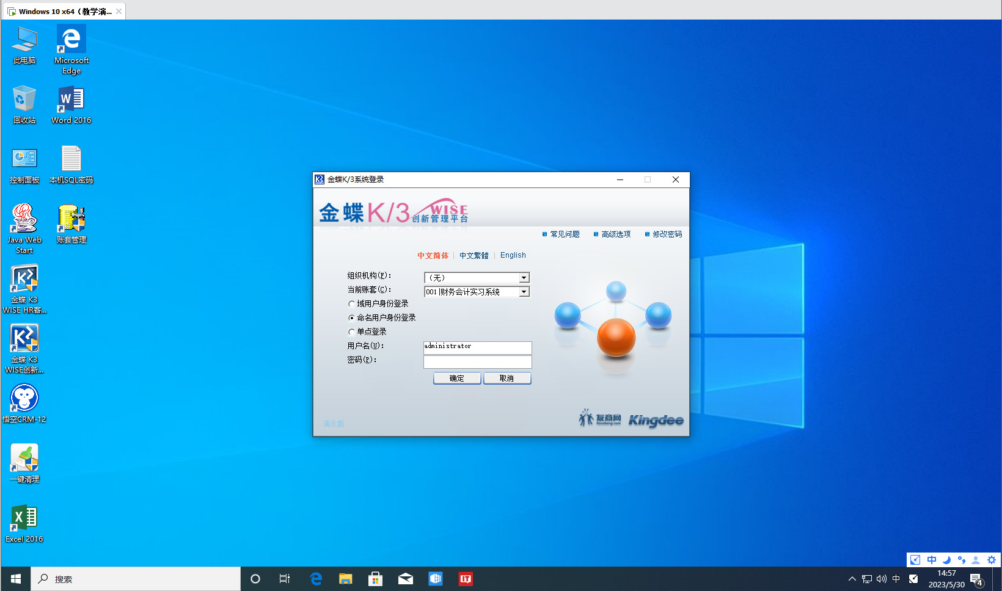
Task: Select the Excel 2016 desktop shortcut
Action: click(24, 523)
